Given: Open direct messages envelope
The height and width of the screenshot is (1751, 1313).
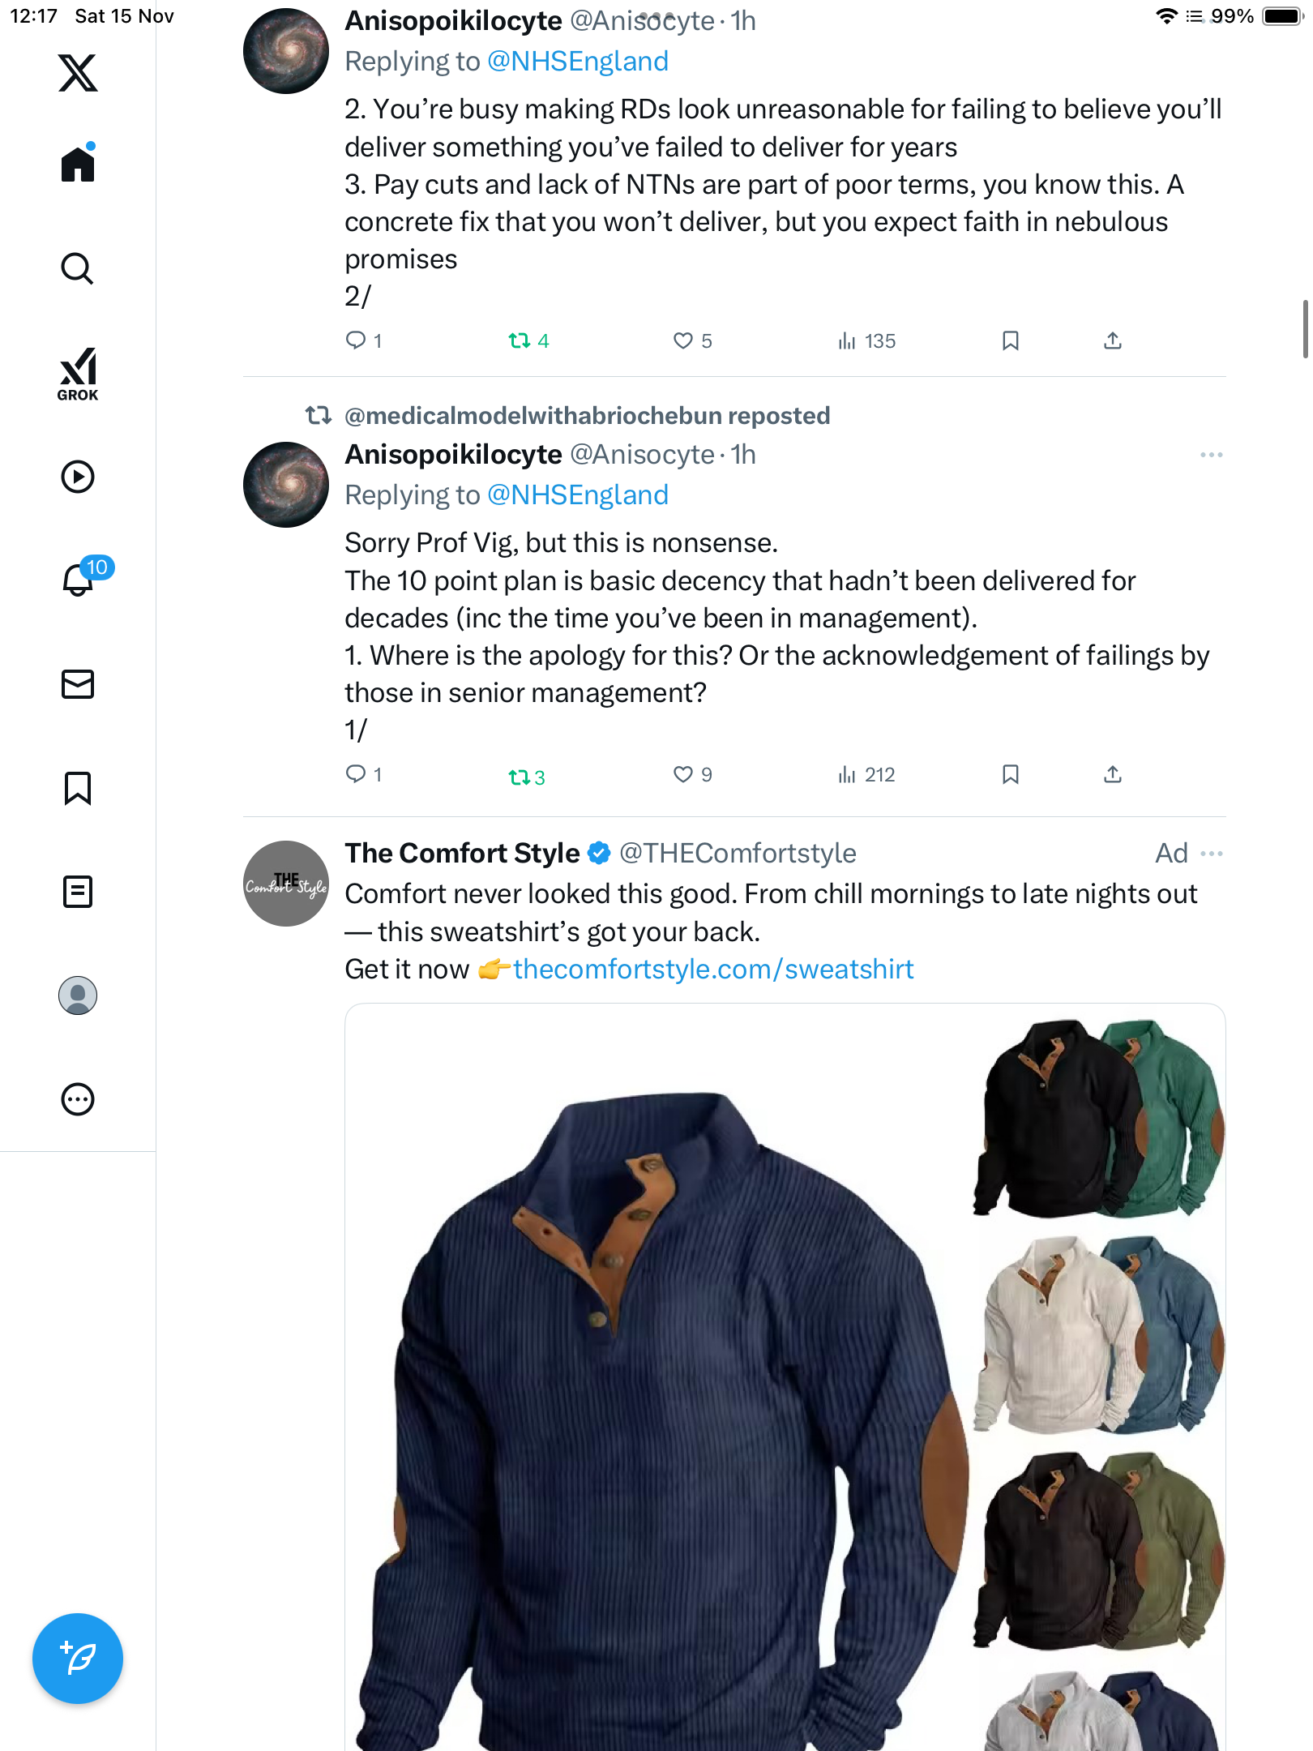Looking at the screenshot, I should click(x=78, y=684).
